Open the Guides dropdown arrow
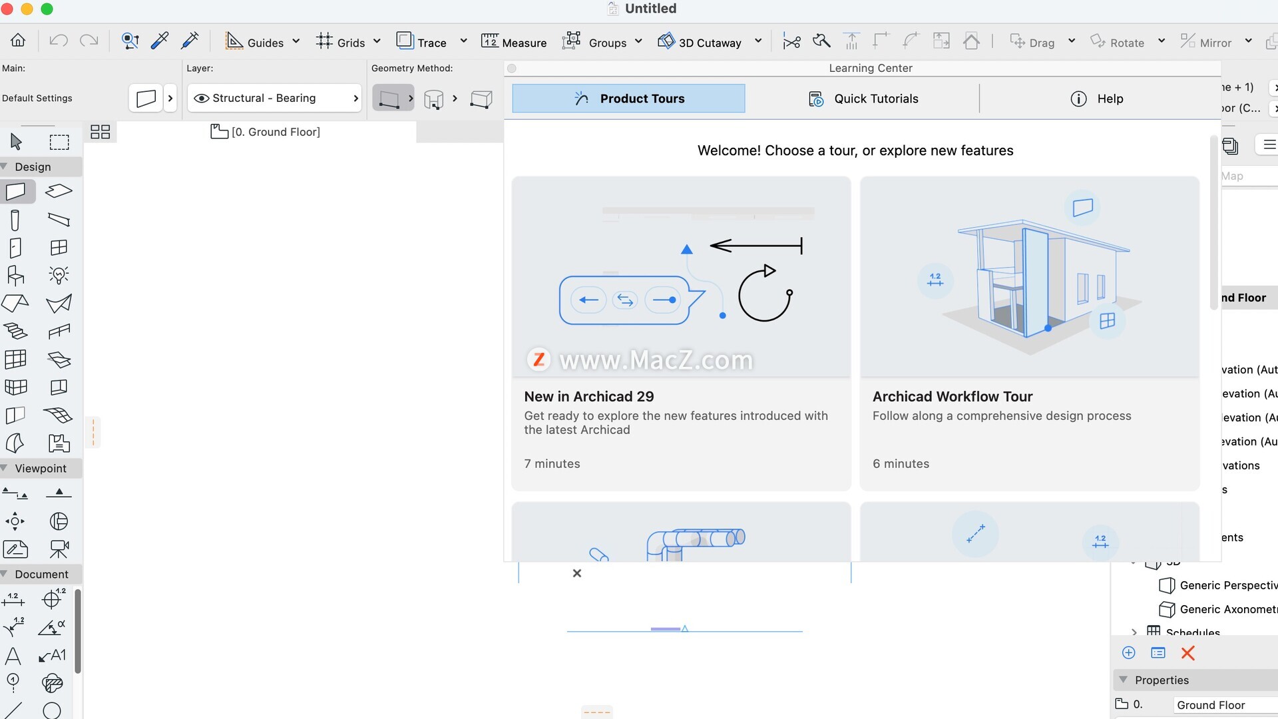This screenshot has height=719, width=1278. (296, 41)
